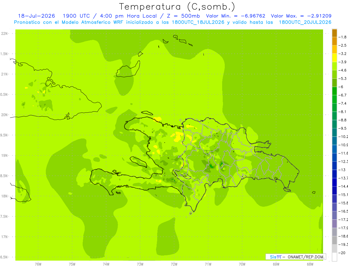Click the white swatch below -20 in legend
This screenshot has height=268, width=348.
click(334, 257)
